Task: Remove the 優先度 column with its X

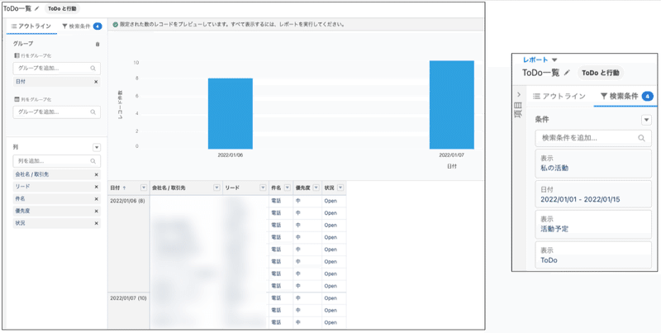Action: 96,211
